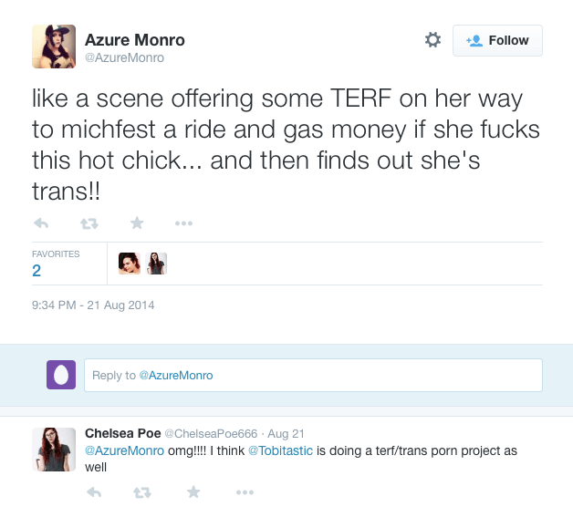Click the Azure Monro display name
The image size is (573, 507).
(134, 39)
